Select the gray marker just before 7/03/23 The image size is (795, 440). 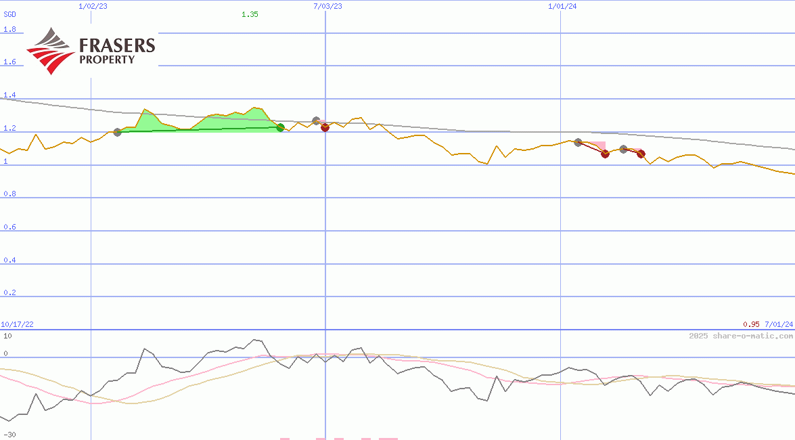click(316, 120)
